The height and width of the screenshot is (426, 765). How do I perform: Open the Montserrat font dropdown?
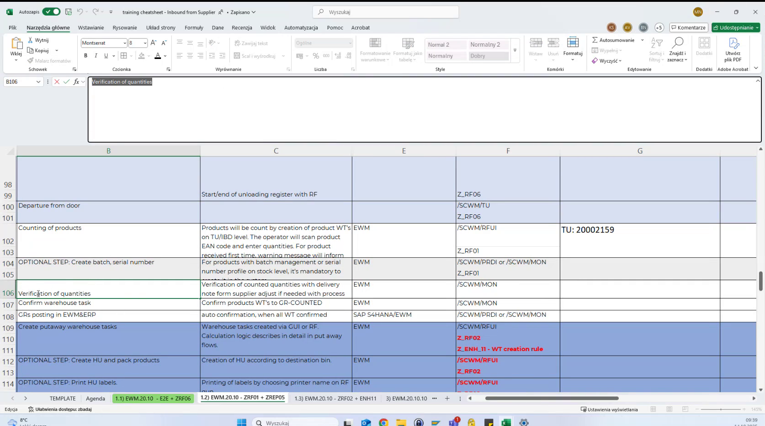coord(124,43)
